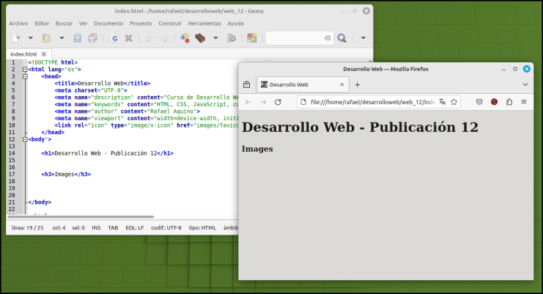
Task: Click Firefox's forward arrow
Action: pos(263,102)
